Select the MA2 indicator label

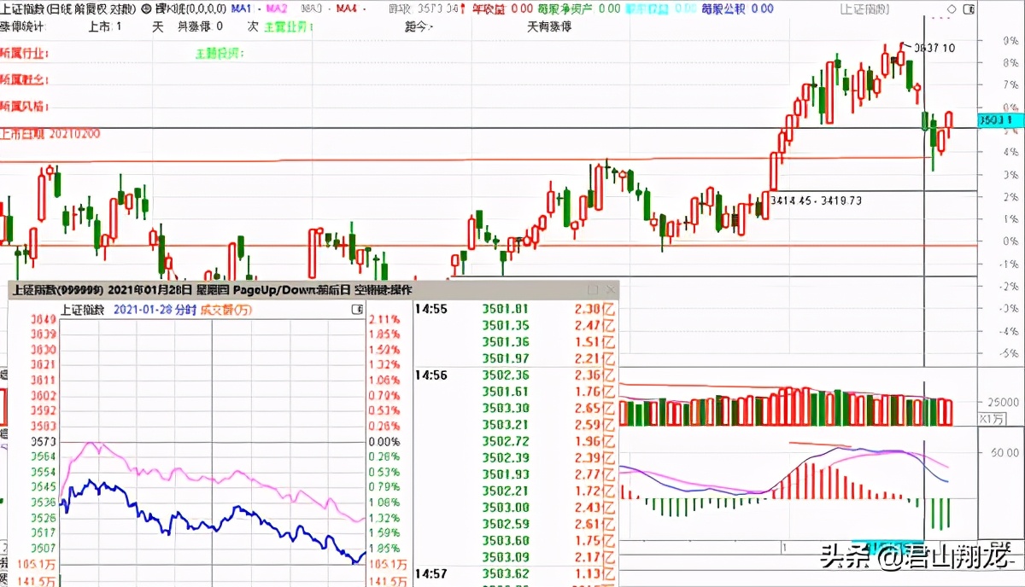[277, 9]
